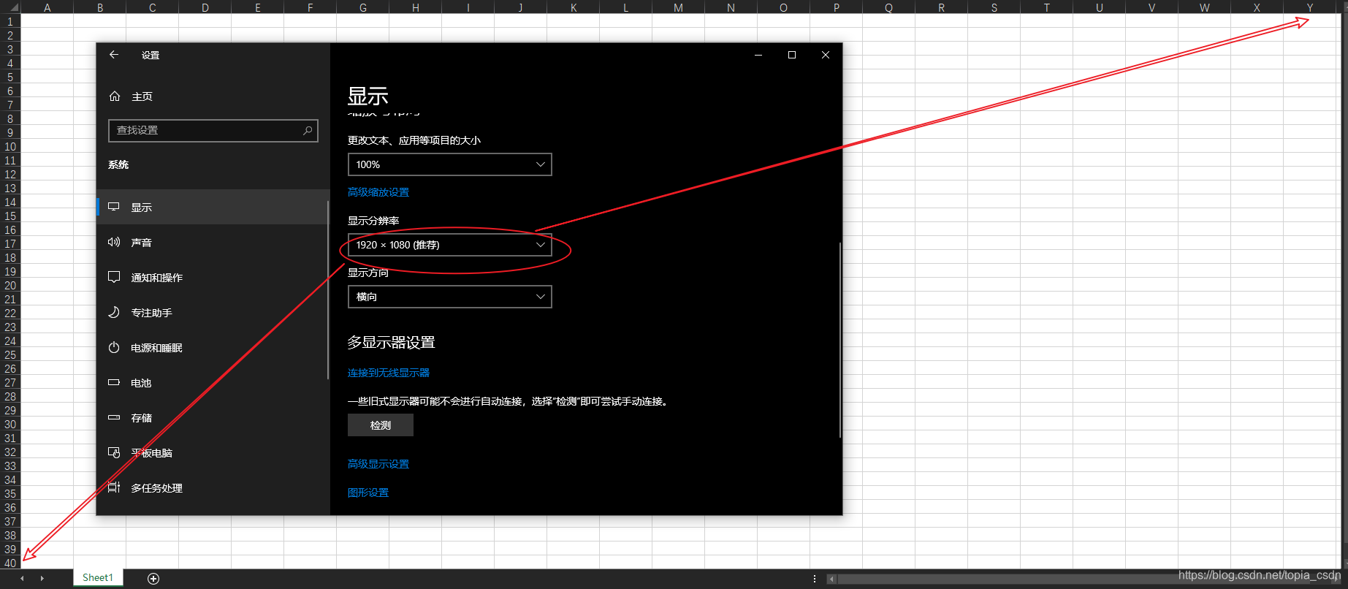Click the search magnifier in 查找设置 box
This screenshot has width=1348, height=589.
[308, 130]
